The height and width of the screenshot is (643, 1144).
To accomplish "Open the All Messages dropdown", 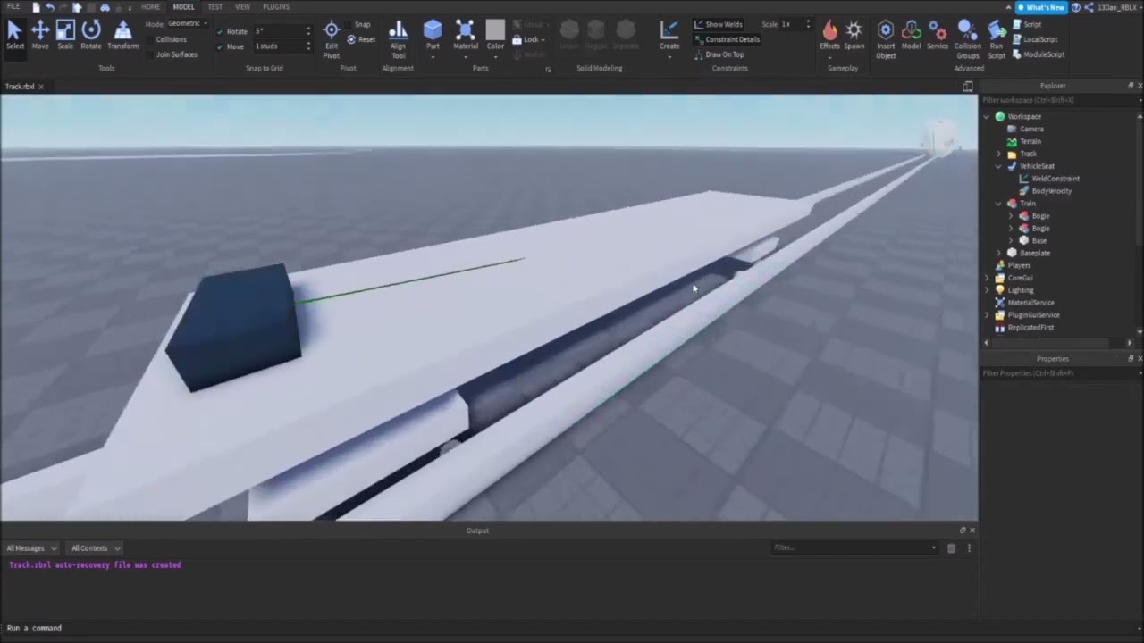I will click(30, 548).
